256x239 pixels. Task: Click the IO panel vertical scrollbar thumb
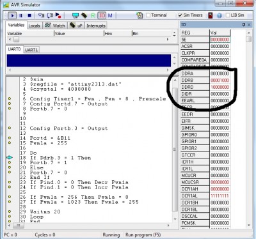coord(249,39)
